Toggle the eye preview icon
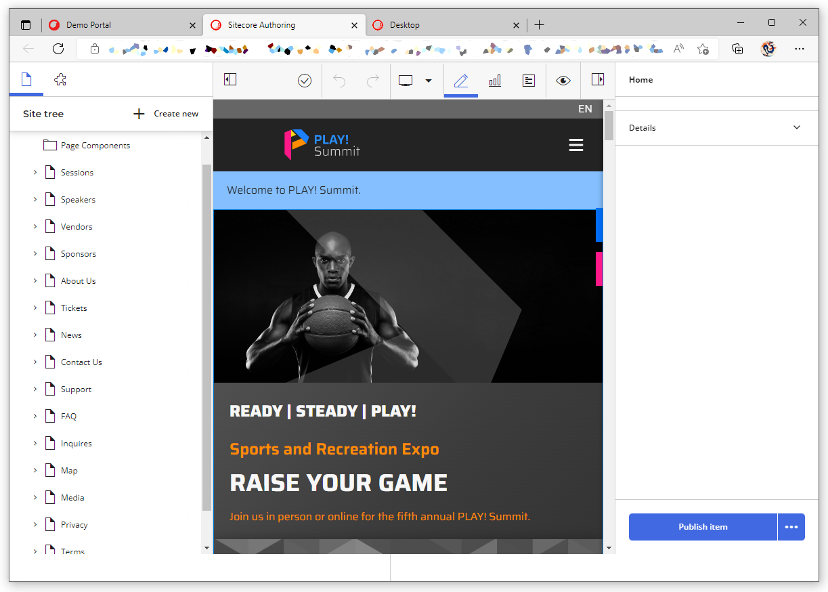The width and height of the screenshot is (828, 592). (563, 81)
